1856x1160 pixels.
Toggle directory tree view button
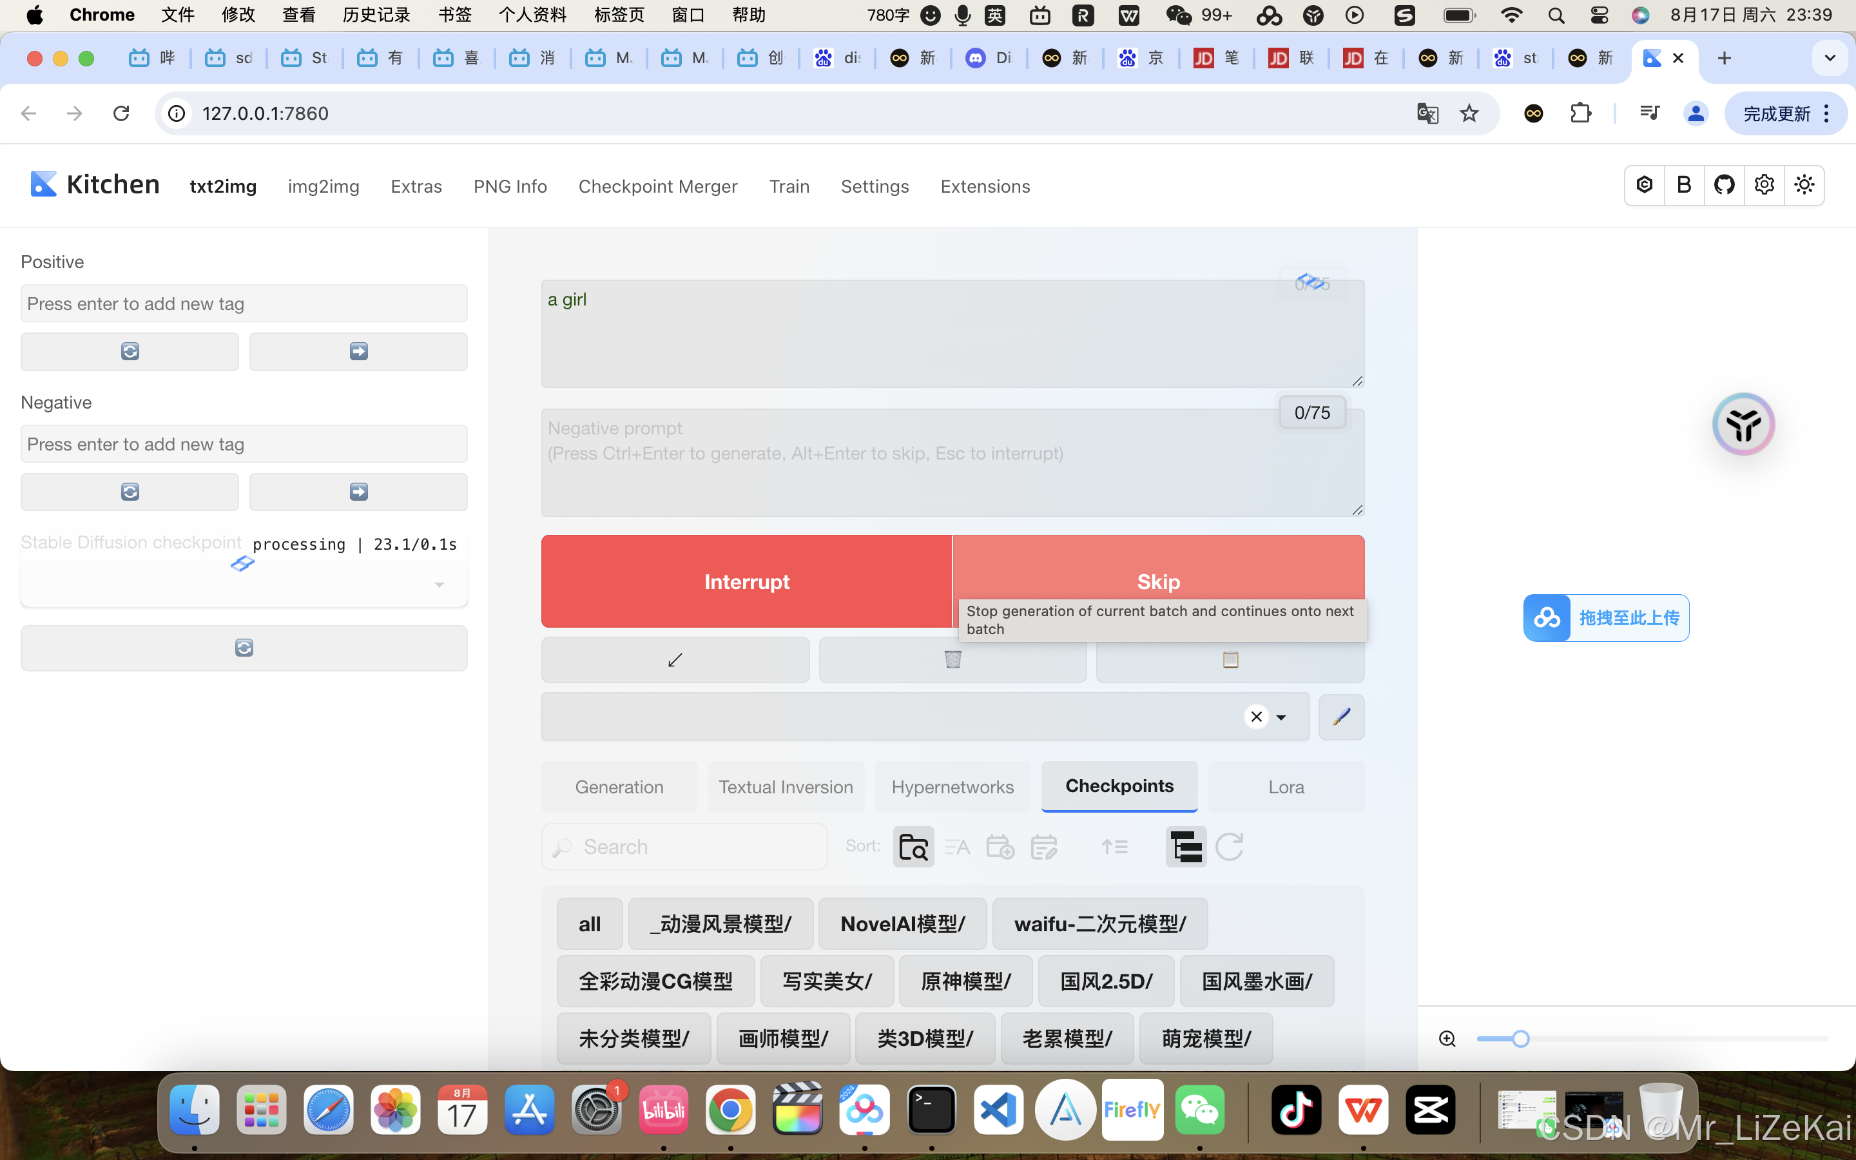(1186, 847)
